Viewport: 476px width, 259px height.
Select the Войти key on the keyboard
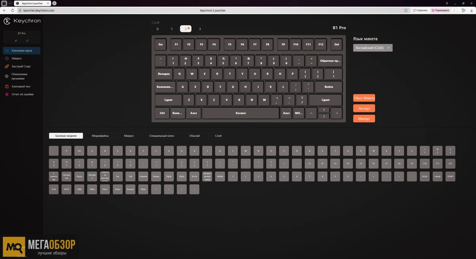click(329, 86)
